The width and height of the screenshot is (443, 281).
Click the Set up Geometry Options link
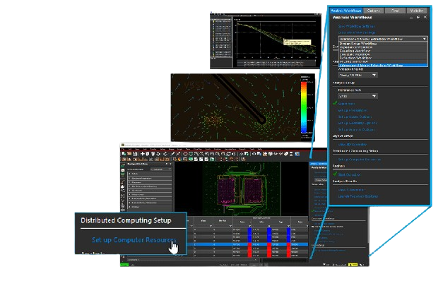click(358, 123)
